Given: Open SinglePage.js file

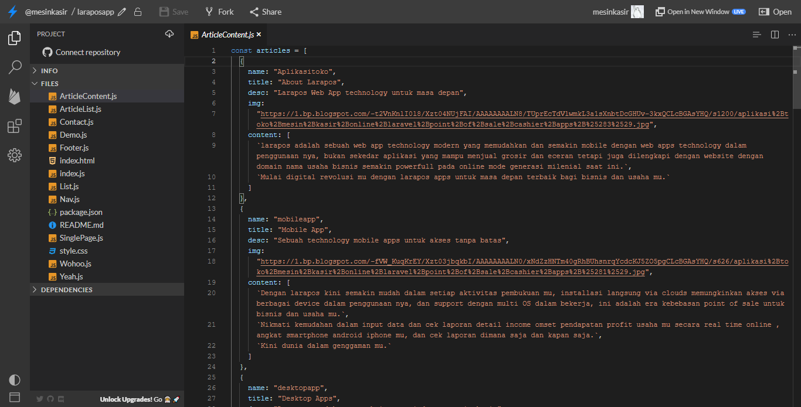Looking at the screenshot, I should (107, 238).
